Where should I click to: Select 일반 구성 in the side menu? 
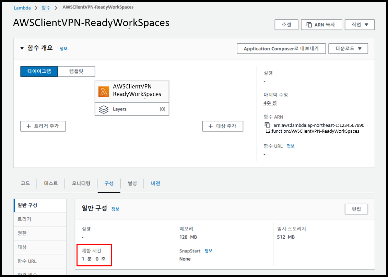click(40, 205)
